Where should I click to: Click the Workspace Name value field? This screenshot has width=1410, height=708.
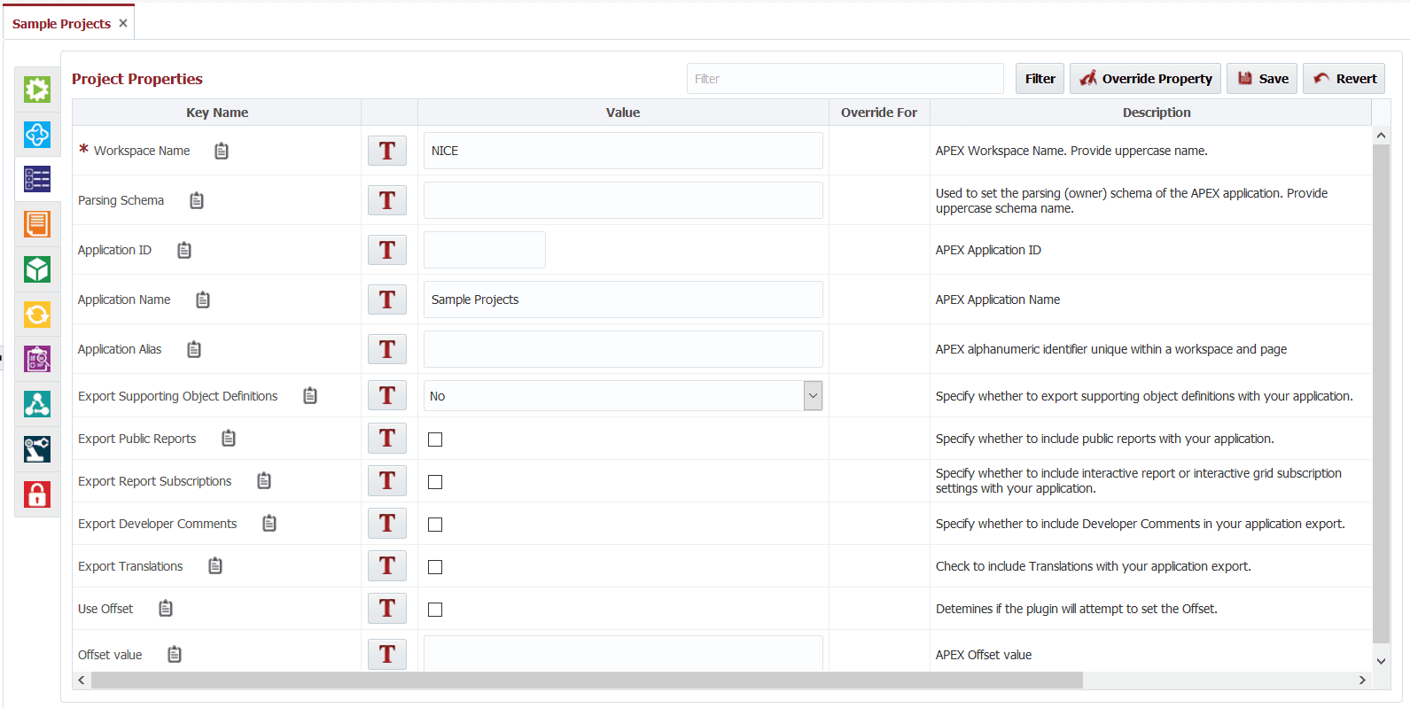point(623,151)
